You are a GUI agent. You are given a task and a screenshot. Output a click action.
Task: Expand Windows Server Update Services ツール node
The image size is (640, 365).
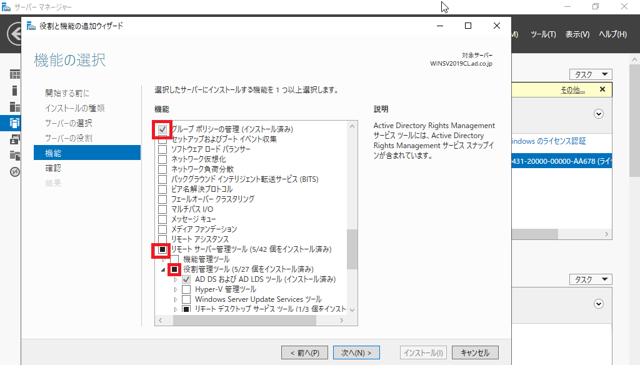point(176,299)
